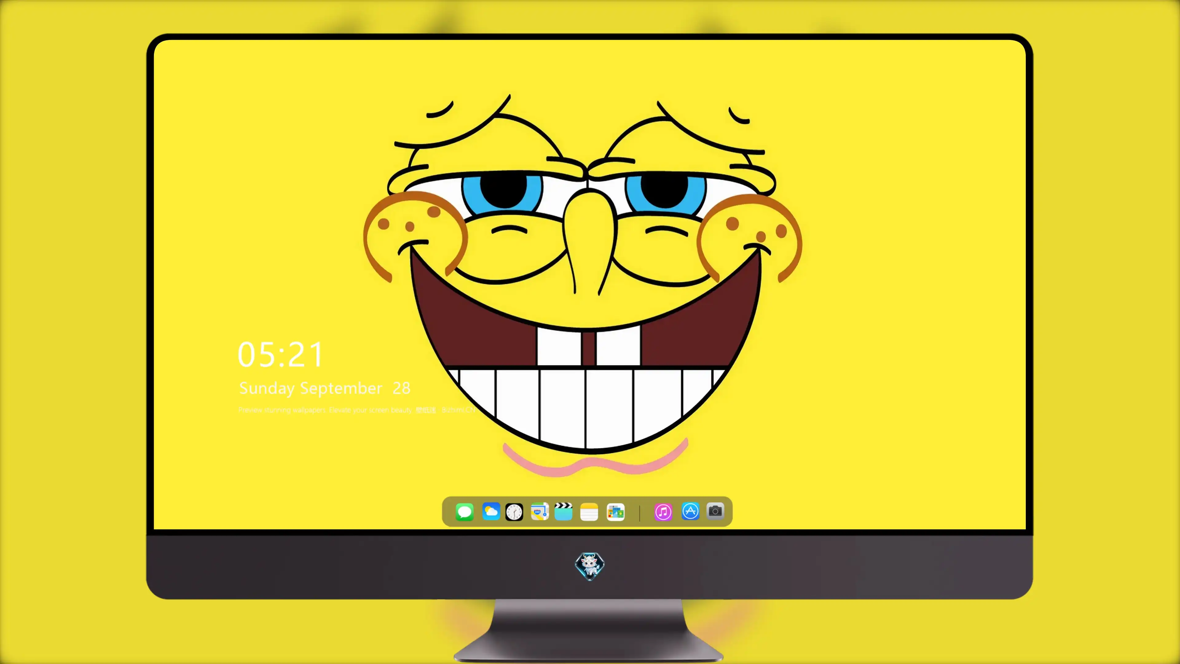Open the Videos clapperboard app icon
The image size is (1180, 664).
tap(564, 512)
